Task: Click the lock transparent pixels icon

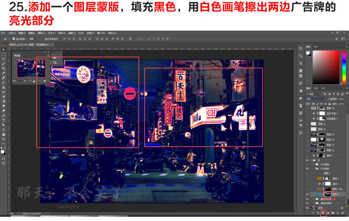Action: pyautogui.click(x=313, y=104)
